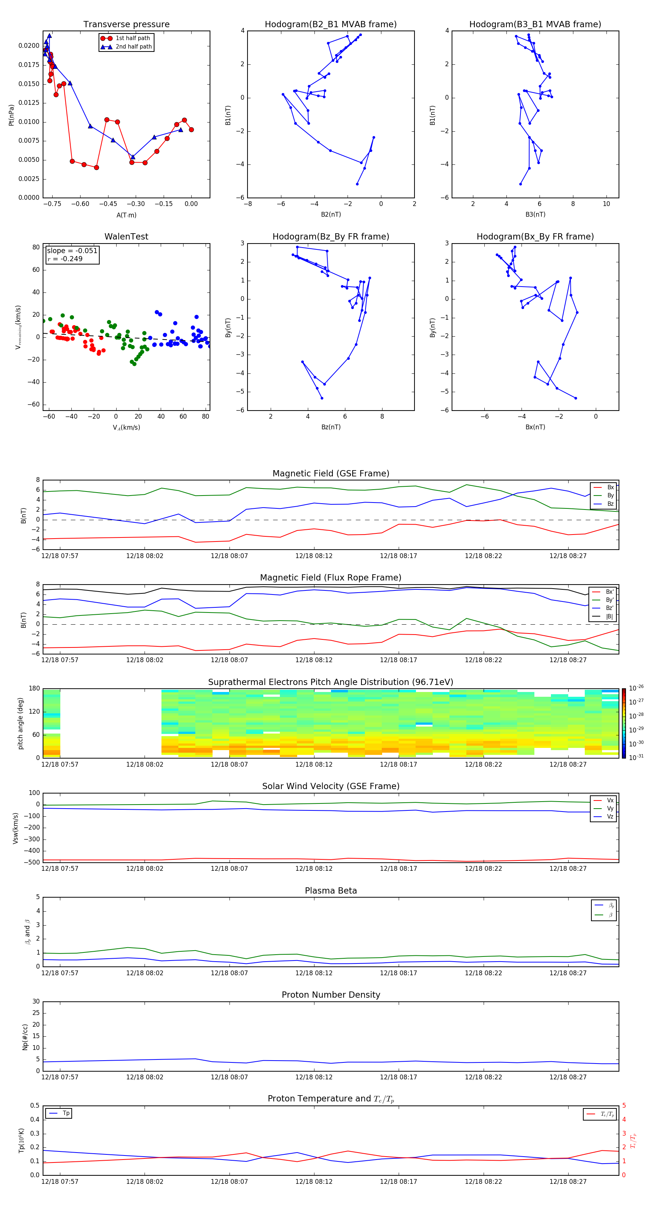Click 'Proton Temperature and Te/Tp' title
This screenshot has width=662, height=1214.
coord(331,1099)
